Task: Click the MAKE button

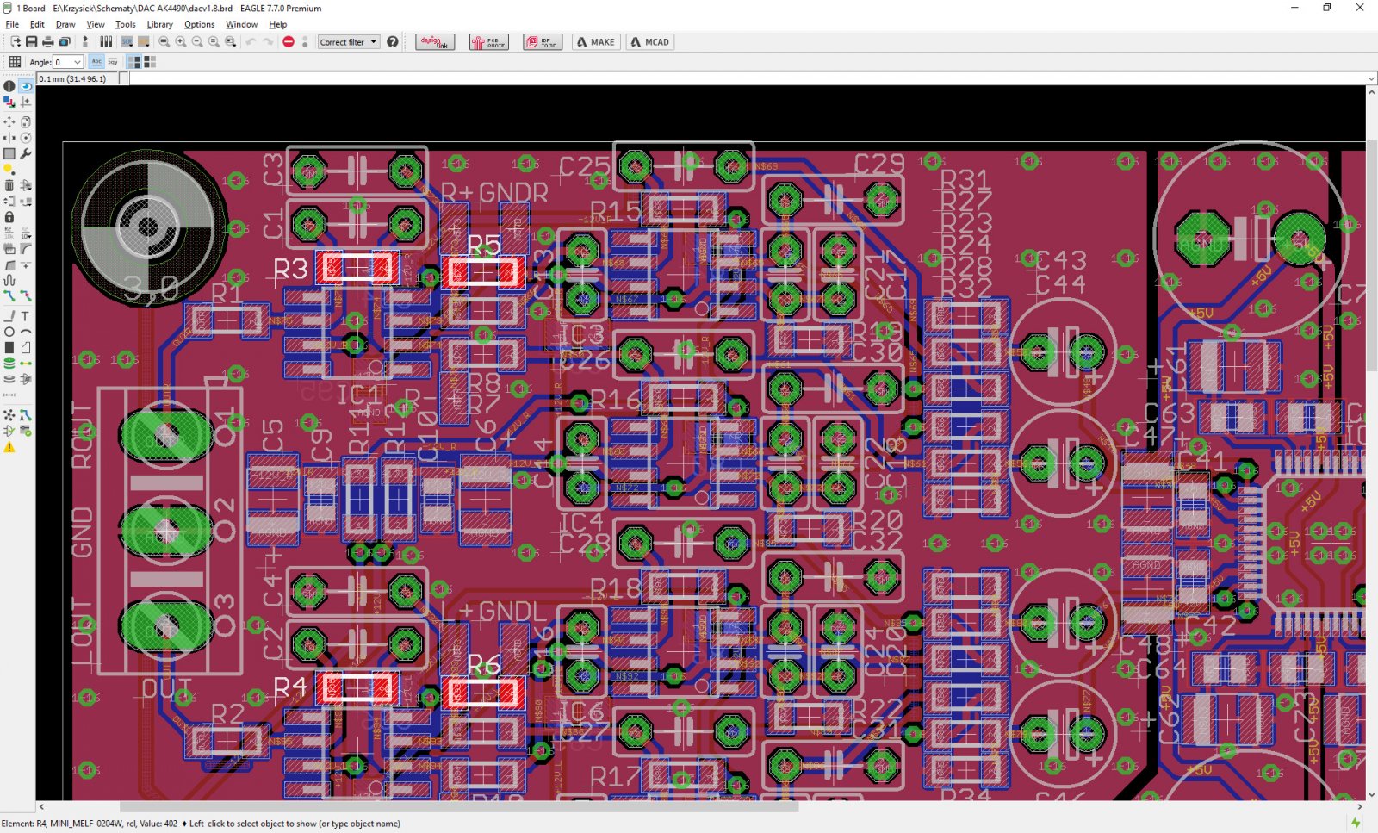Action: (x=596, y=41)
